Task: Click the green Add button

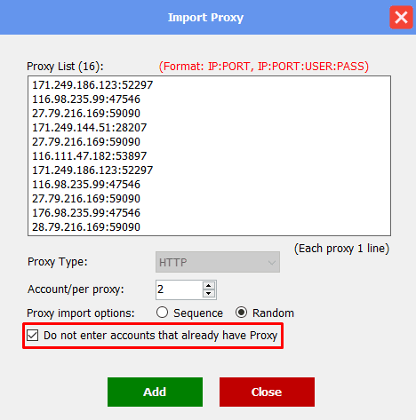Action: (155, 392)
